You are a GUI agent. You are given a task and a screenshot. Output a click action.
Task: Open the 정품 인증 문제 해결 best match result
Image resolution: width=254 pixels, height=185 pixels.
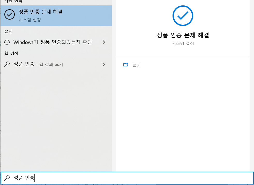click(56, 16)
